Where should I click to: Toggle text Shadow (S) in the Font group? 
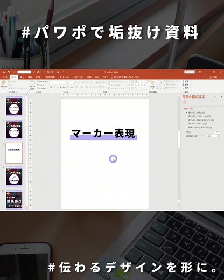(60, 87)
